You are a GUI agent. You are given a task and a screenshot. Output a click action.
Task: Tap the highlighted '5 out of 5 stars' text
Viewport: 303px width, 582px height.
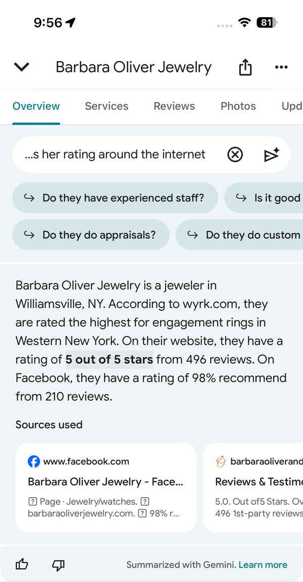pyautogui.click(x=110, y=360)
